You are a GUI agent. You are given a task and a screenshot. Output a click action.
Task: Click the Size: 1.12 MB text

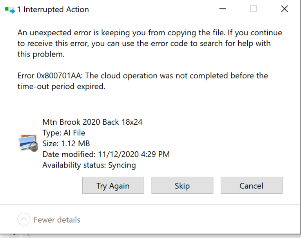(66, 143)
